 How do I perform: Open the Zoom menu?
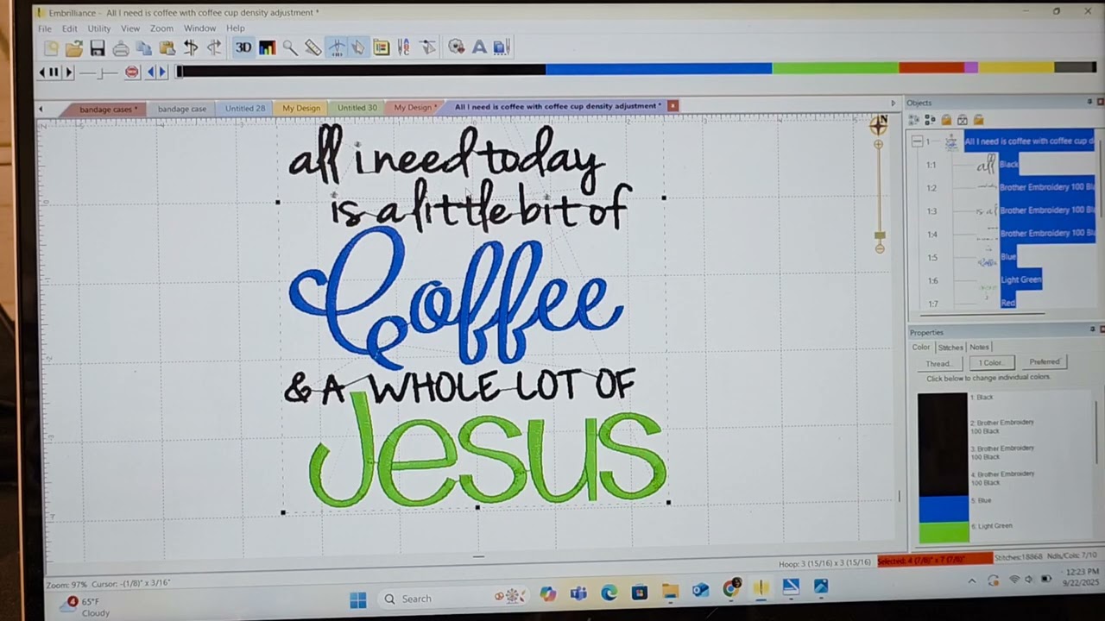[x=161, y=28]
